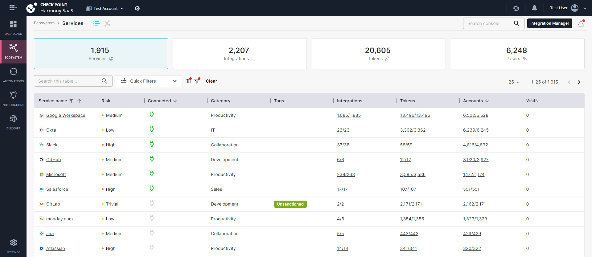Open the notifications bell icon
Image resolution: width=592 pixels, height=257 pixels.
(x=534, y=8)
